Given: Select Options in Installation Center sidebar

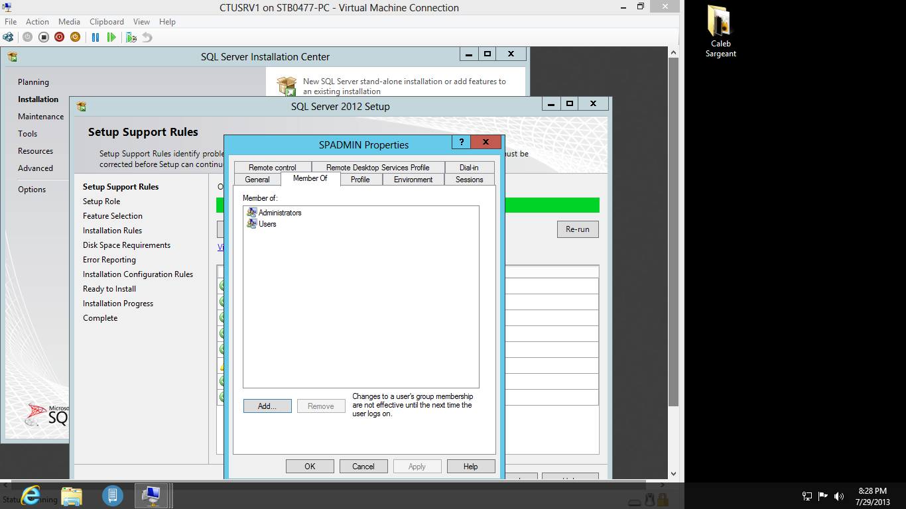Looking at the screenshot, I should 32,190.
